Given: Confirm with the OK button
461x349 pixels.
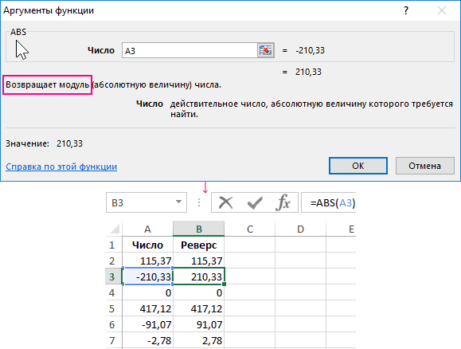Looking at the screenshot, I should [358, 166].
